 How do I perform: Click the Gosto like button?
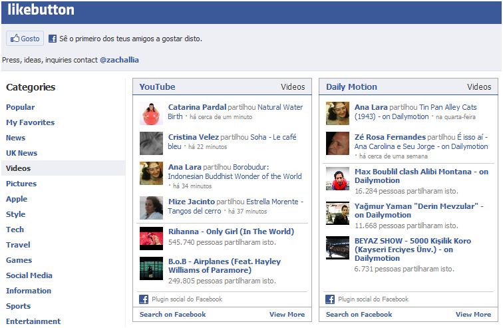pos(25,39)
